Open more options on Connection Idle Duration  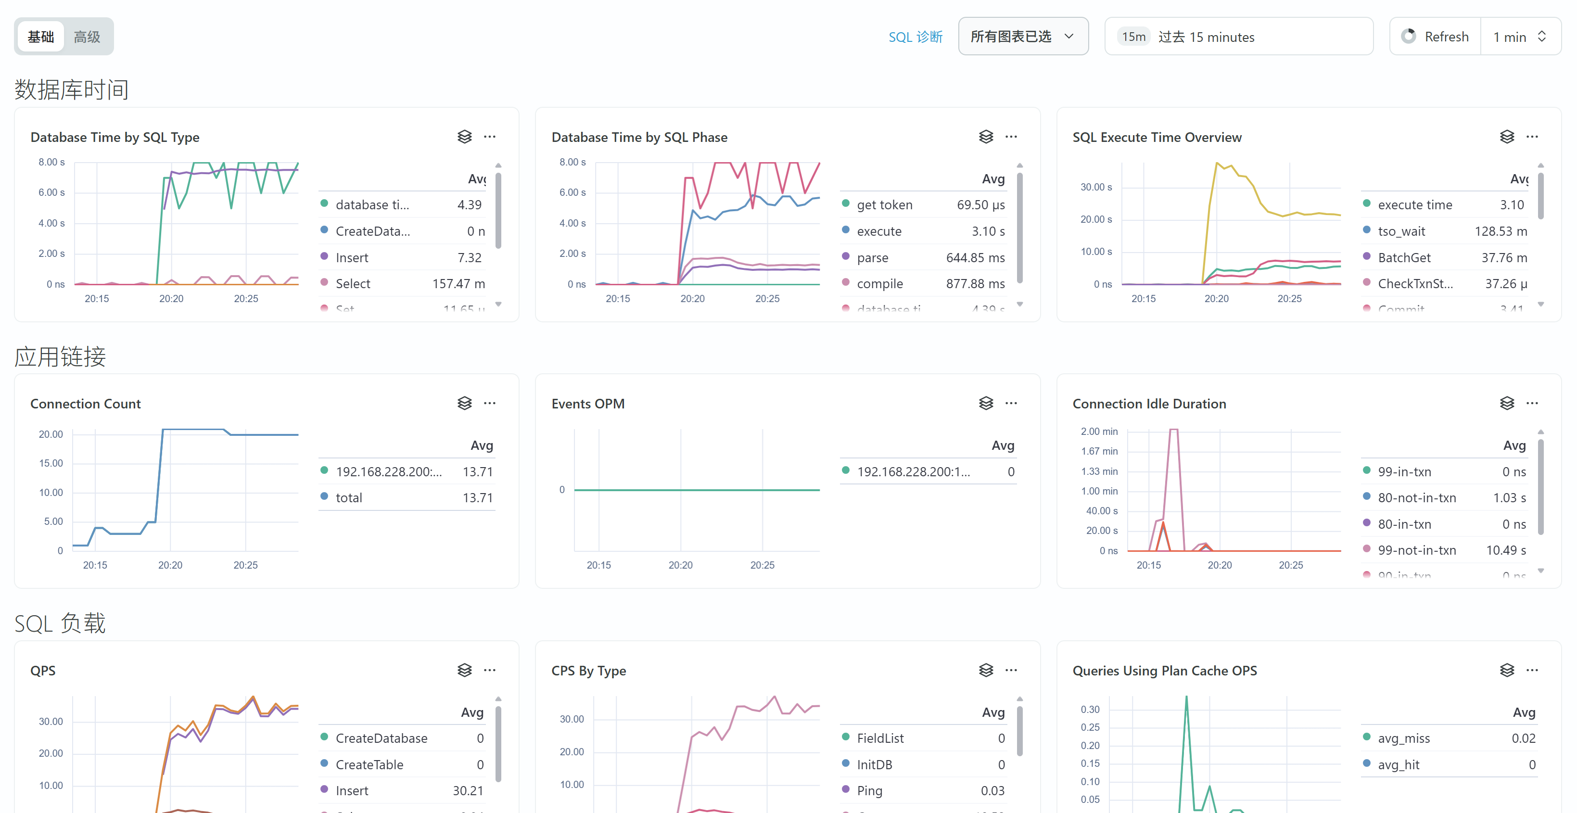tap(1532, 403)
